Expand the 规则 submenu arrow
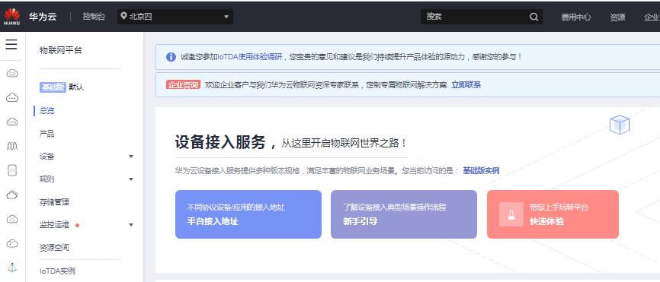This screenshot has width=660, height=282. click(x=131, y=179)
